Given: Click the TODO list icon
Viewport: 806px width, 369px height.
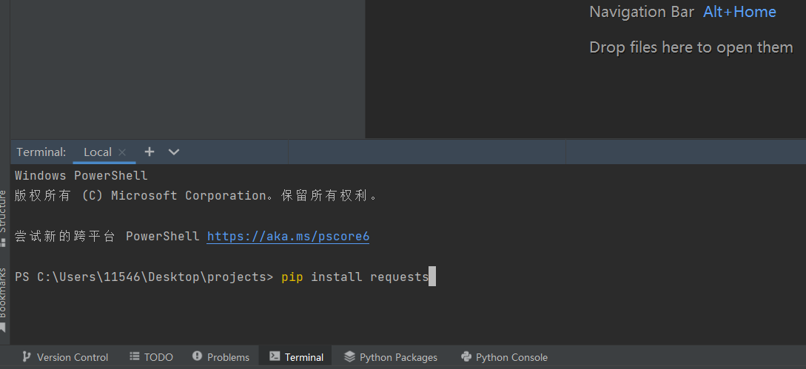Looking at the screenshot, I should click(135, 356).
